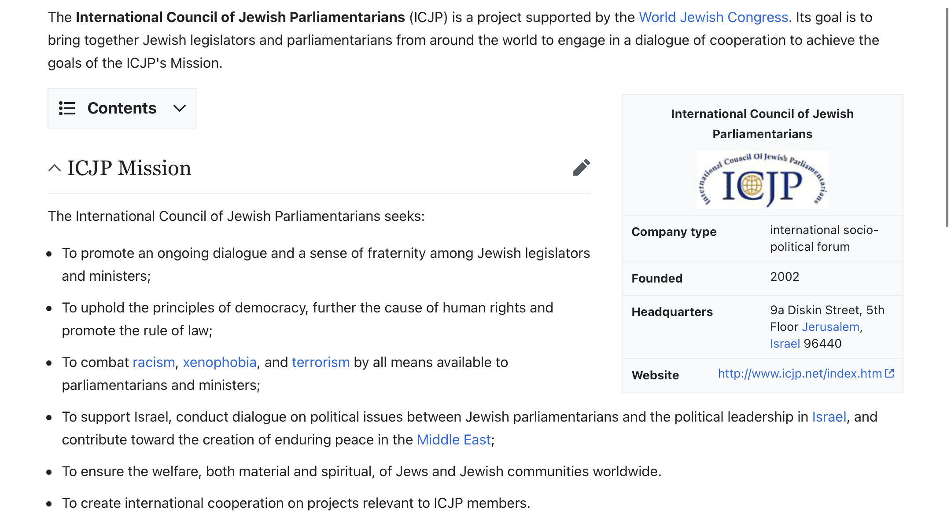Expand the Contents dropdown arrow

tap(180, 108)
